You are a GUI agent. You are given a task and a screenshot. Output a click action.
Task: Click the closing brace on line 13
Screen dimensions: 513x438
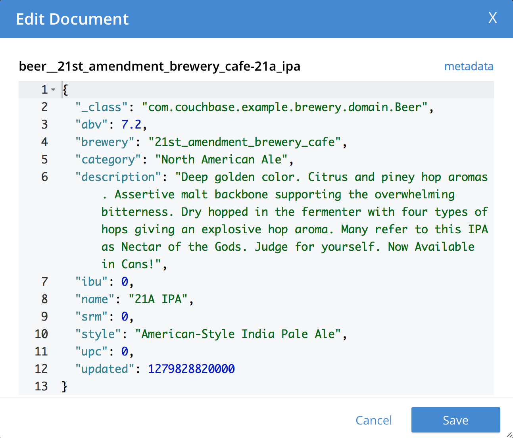tap(65, 386)
